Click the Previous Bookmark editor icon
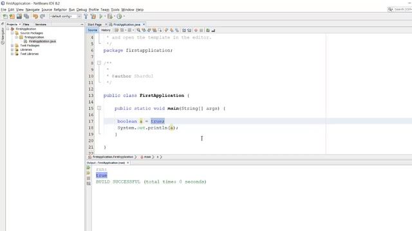The height and width of the screenshot is (231, 412). pos(166,30)
